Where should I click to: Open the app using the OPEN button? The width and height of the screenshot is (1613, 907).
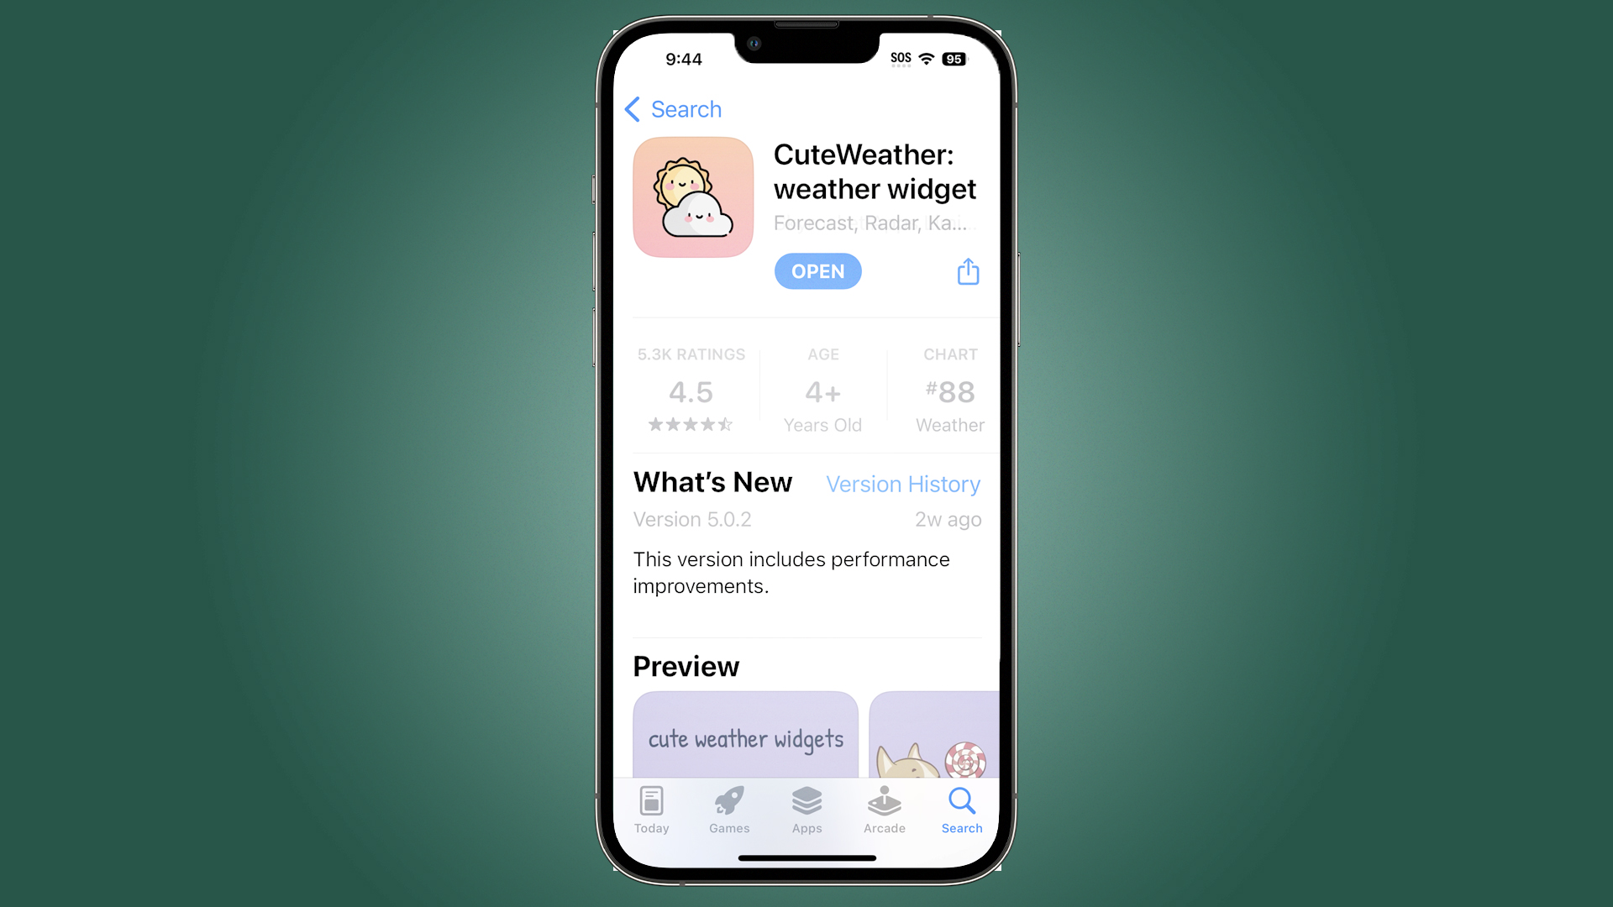819,271
